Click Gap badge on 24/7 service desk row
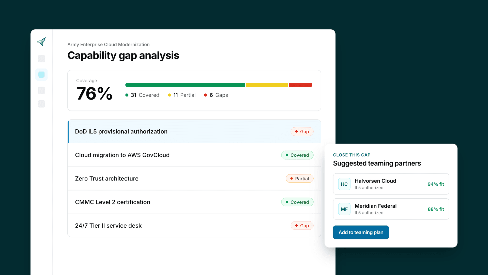 pos(302,226)
